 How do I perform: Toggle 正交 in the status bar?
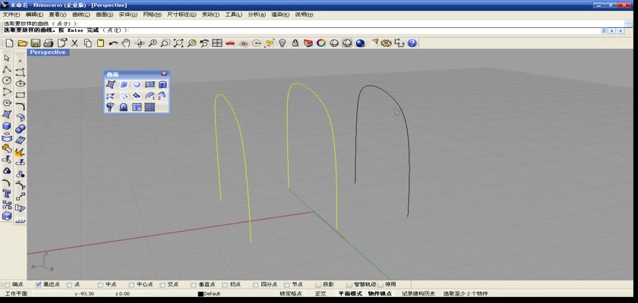click(x=321, y=294)
